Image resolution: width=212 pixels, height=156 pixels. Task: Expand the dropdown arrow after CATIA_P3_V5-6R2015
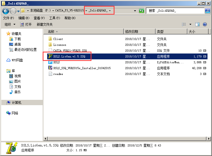(x=86, y=11)
